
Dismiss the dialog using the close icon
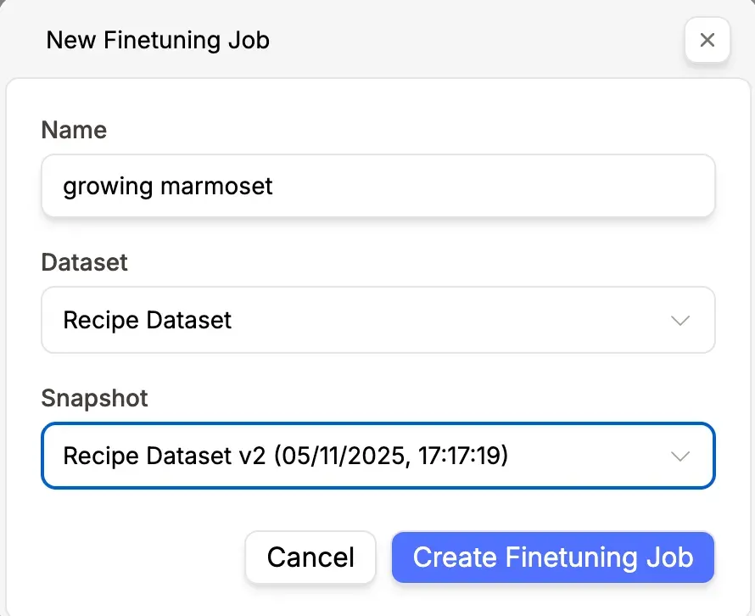tap(707, 40)
